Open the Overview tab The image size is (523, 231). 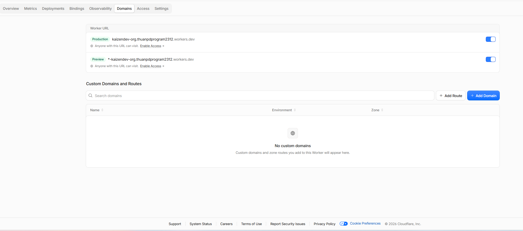point(11,9)
